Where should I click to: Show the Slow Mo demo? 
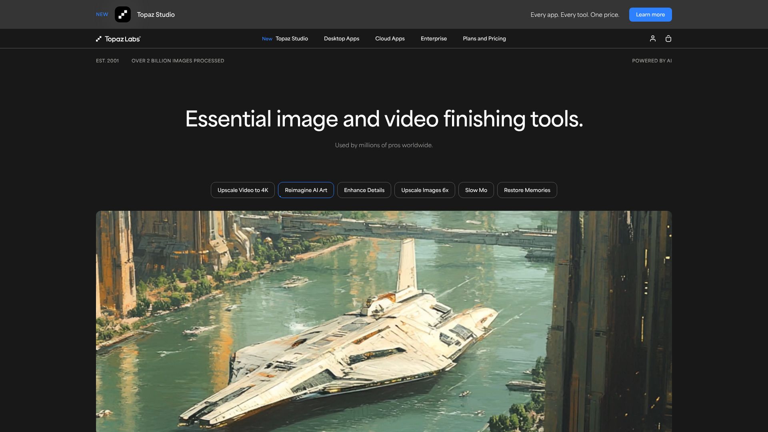(x=476, y=190)
